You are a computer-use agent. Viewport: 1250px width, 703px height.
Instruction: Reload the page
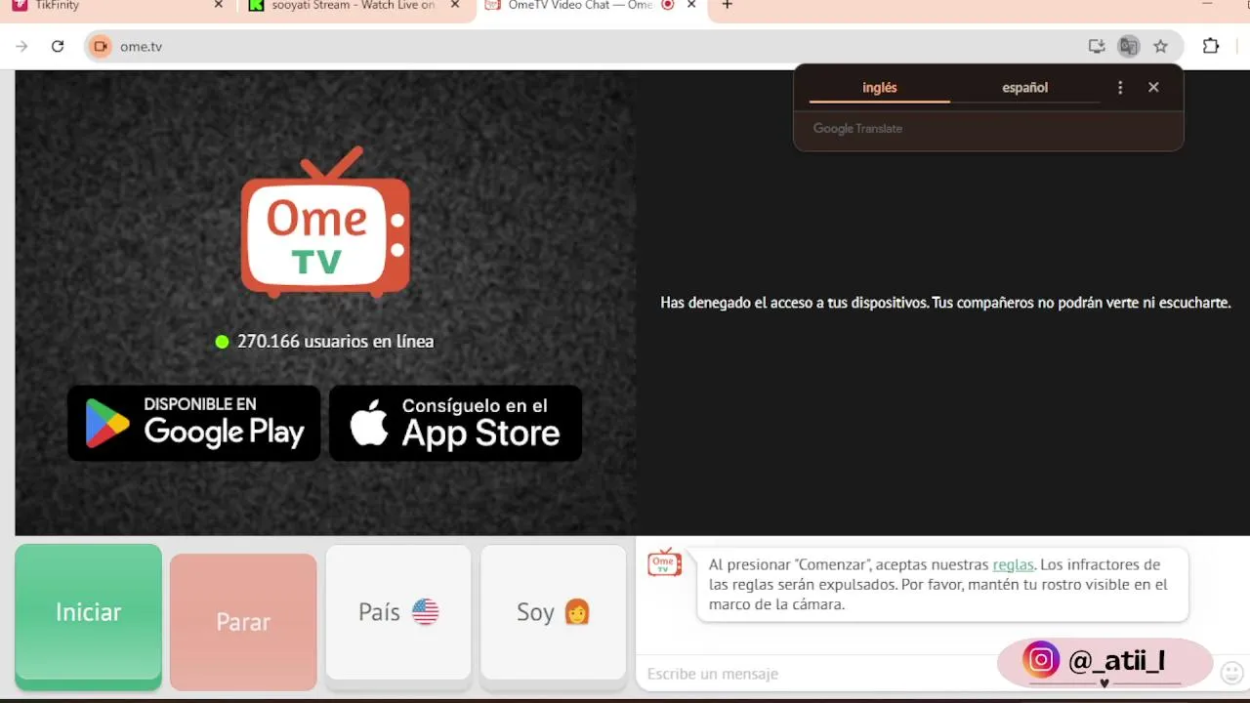58,46
